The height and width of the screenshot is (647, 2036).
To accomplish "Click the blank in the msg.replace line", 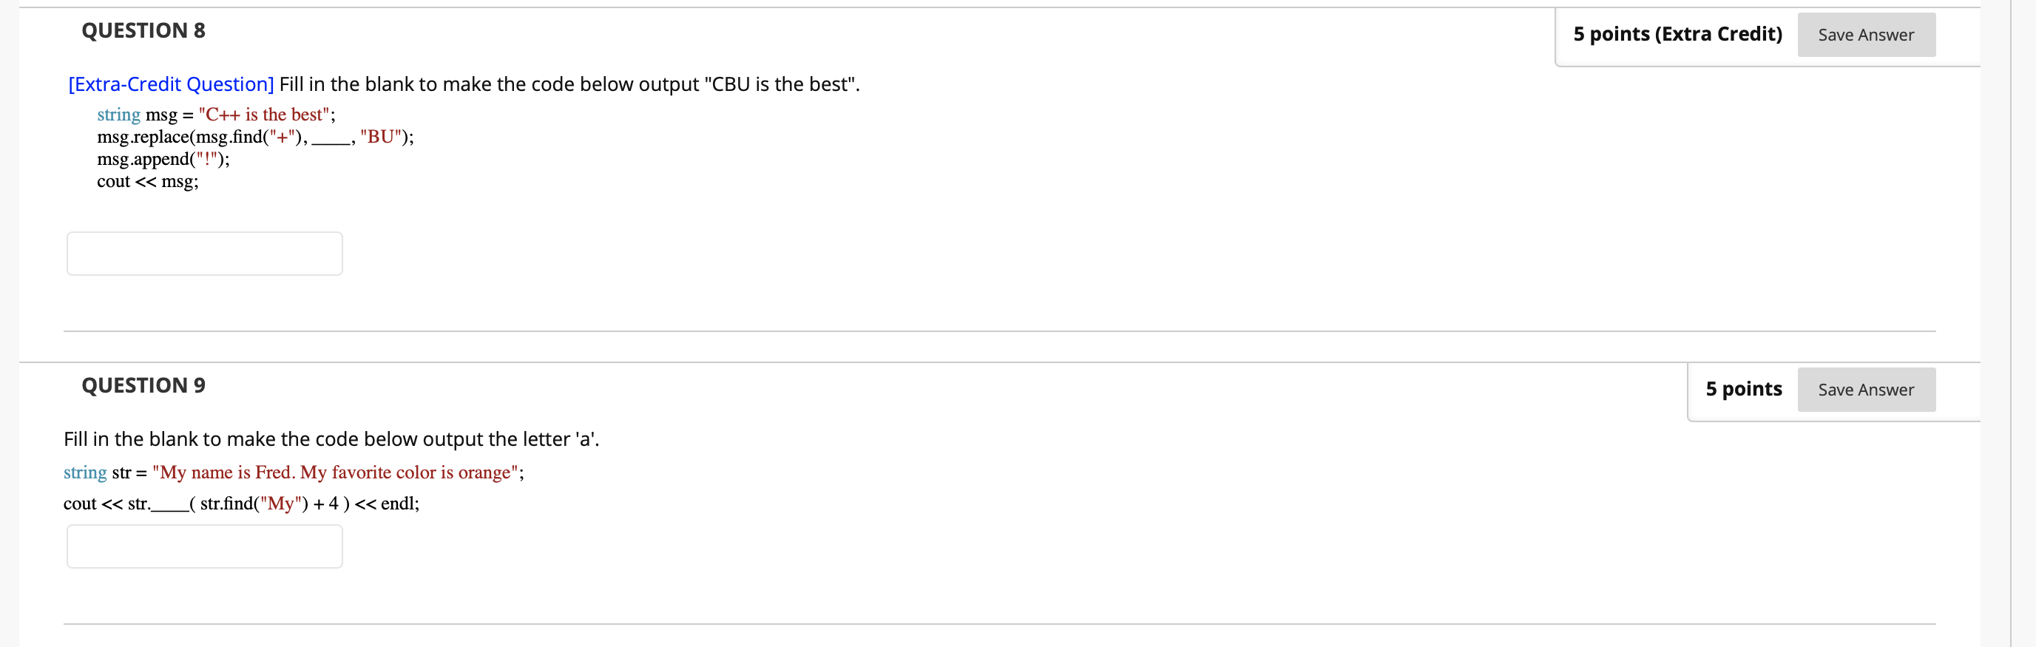I will coord(331,139).
